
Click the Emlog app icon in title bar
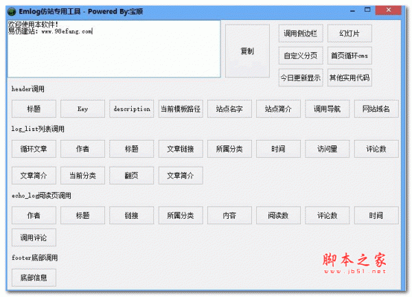click(12, 12)
